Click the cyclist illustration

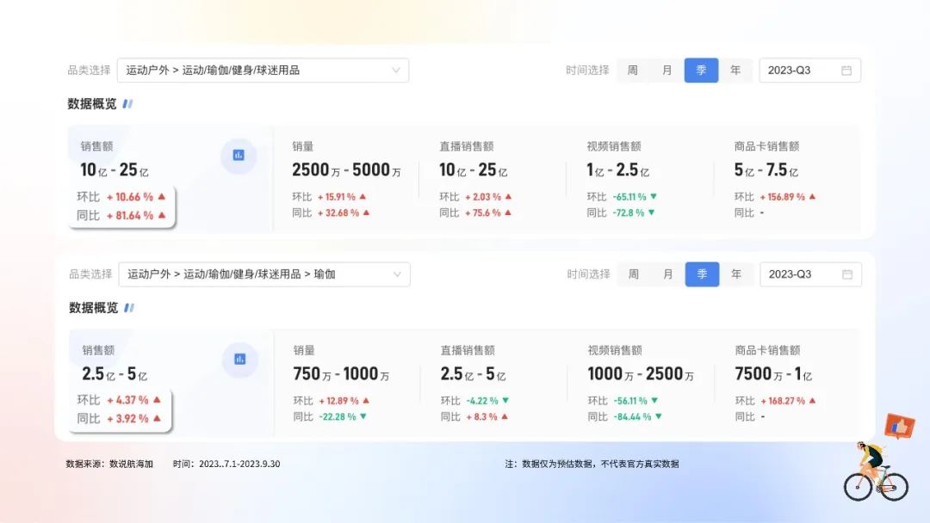coord(876,471)
